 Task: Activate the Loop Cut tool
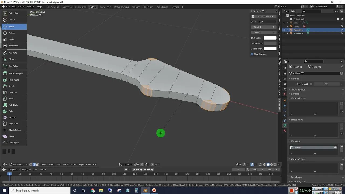(x=14, y=92)
